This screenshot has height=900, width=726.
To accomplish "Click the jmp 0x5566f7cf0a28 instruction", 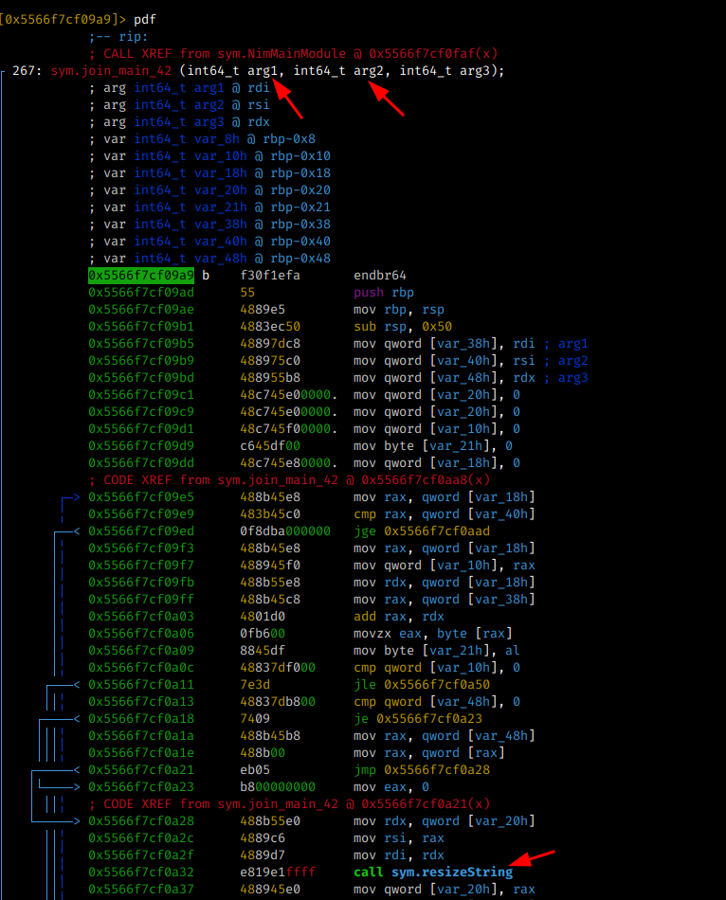I will 425,770.
